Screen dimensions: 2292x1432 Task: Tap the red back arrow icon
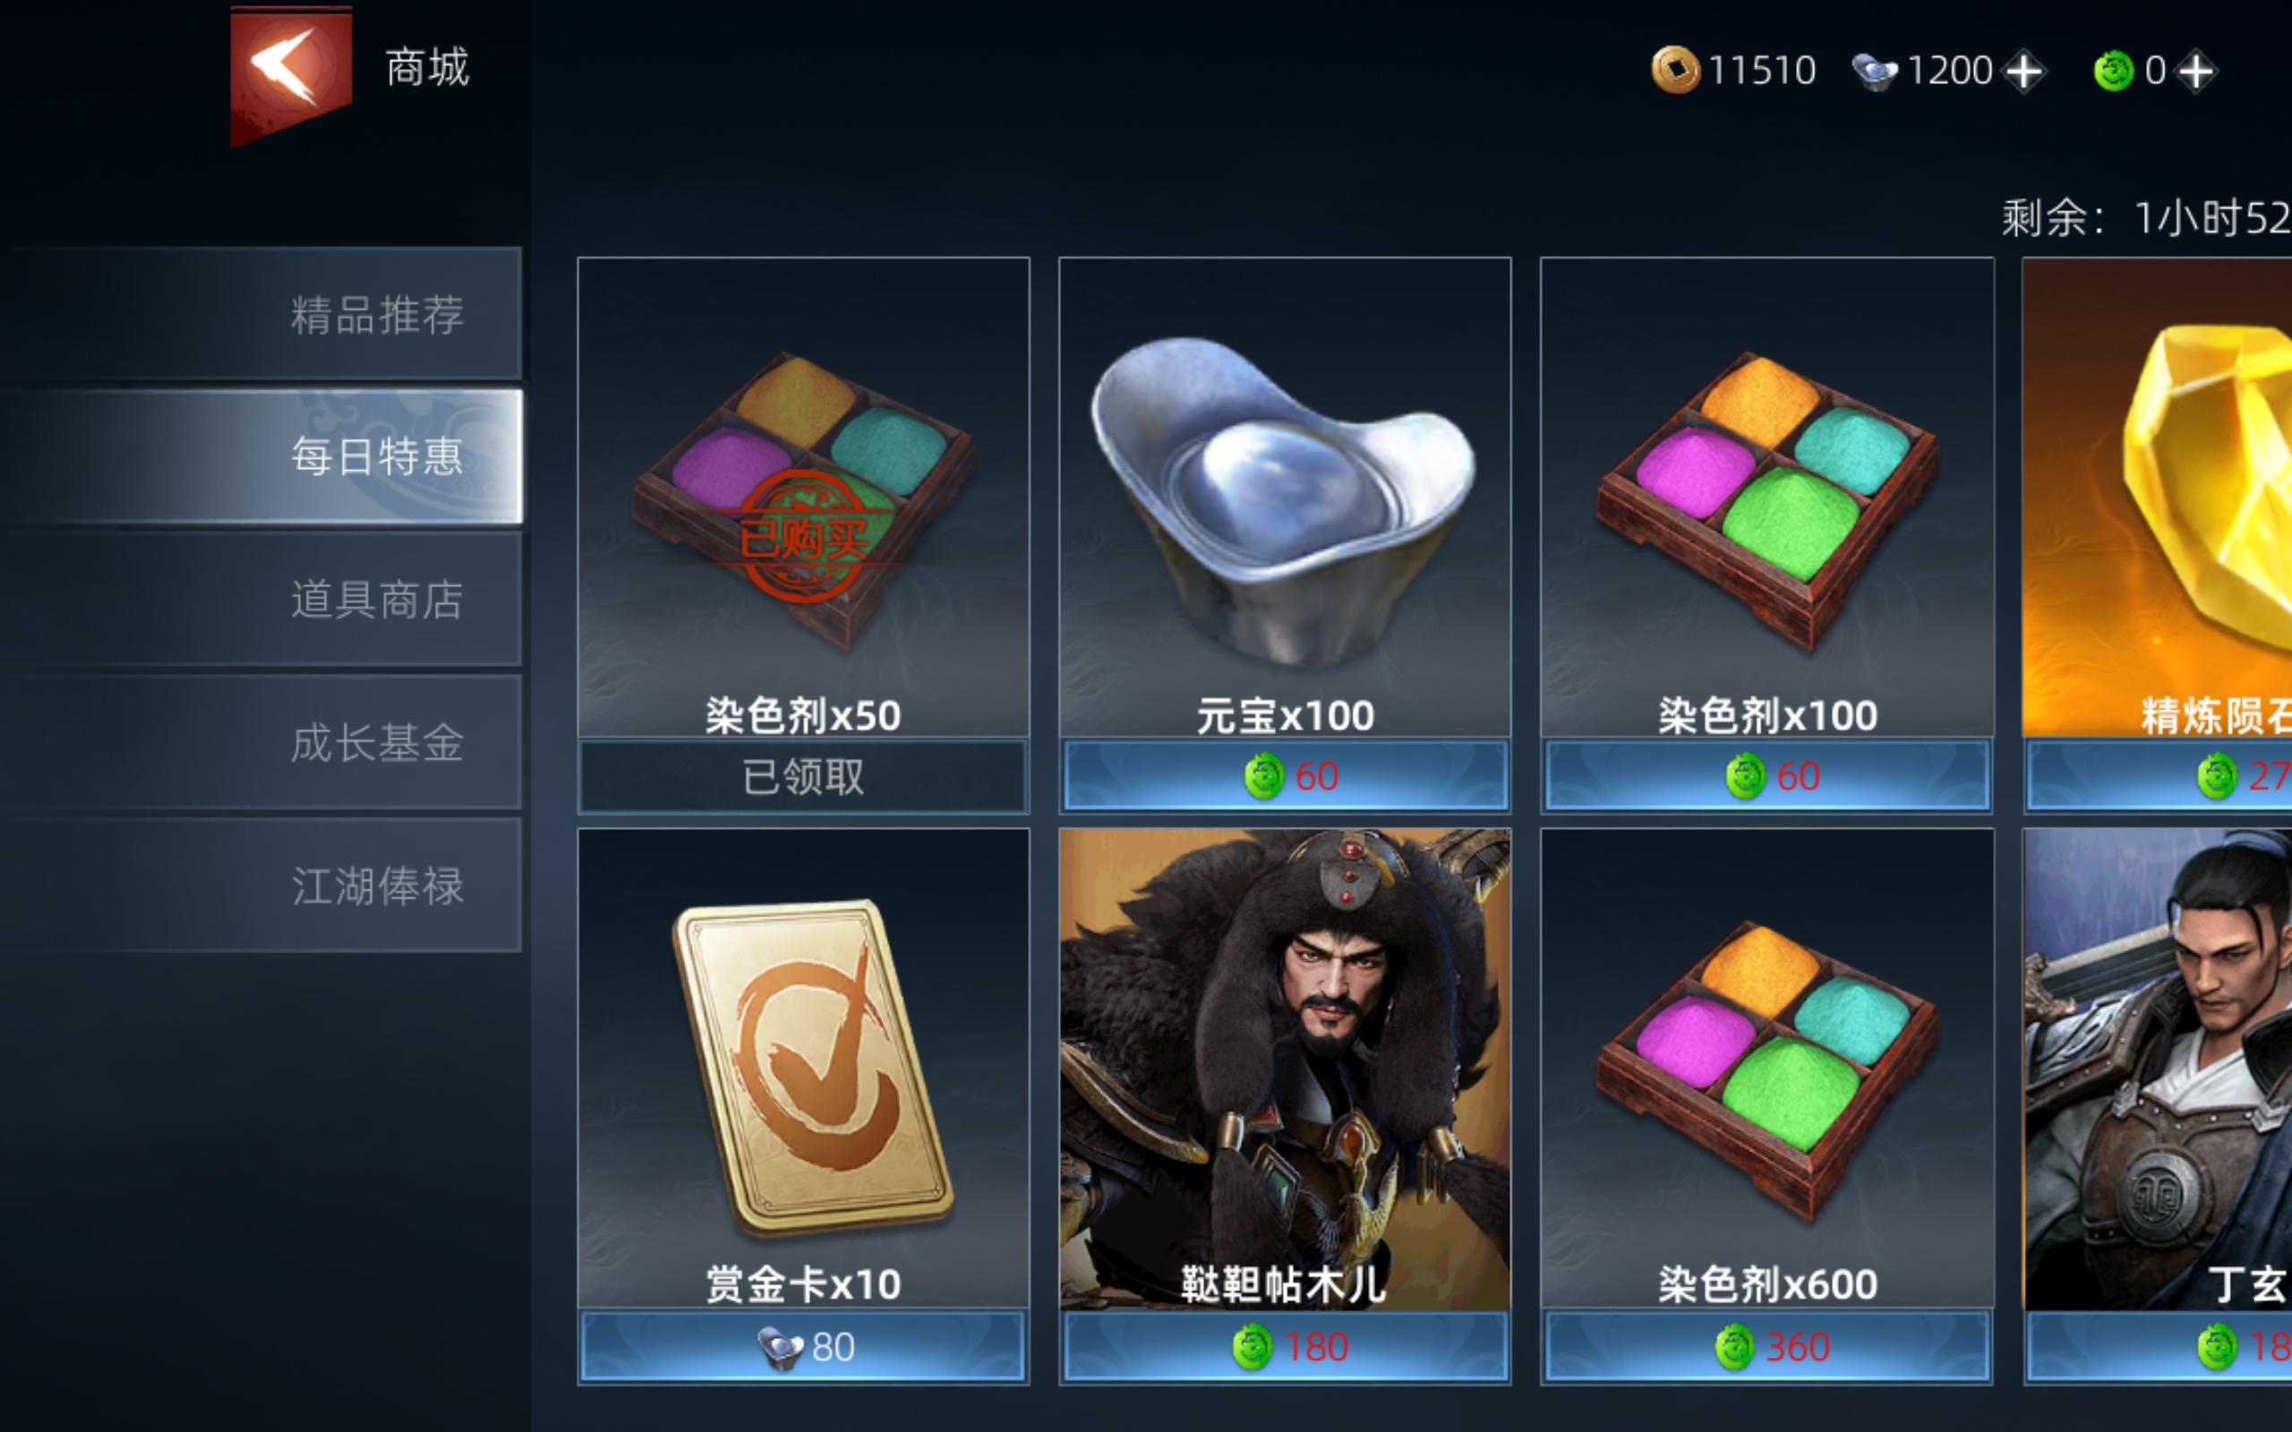tap(291, 74)
